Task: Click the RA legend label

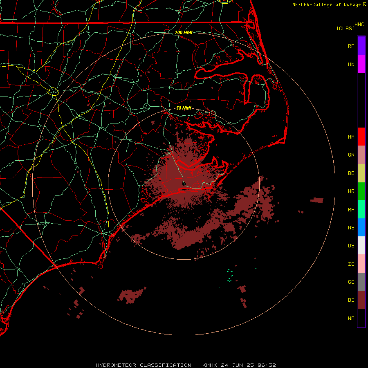Action: point(351,210)
